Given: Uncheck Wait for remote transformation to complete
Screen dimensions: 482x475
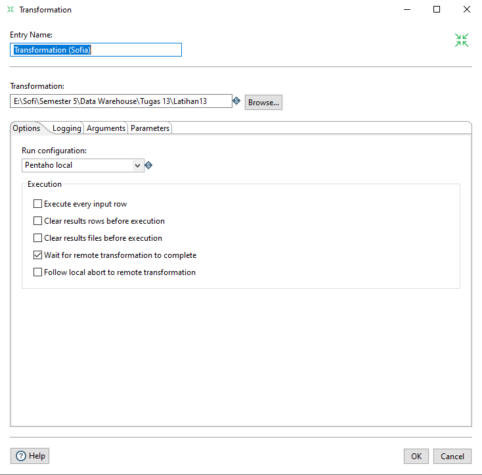Looking at the screenshot, I should [37, 255].
